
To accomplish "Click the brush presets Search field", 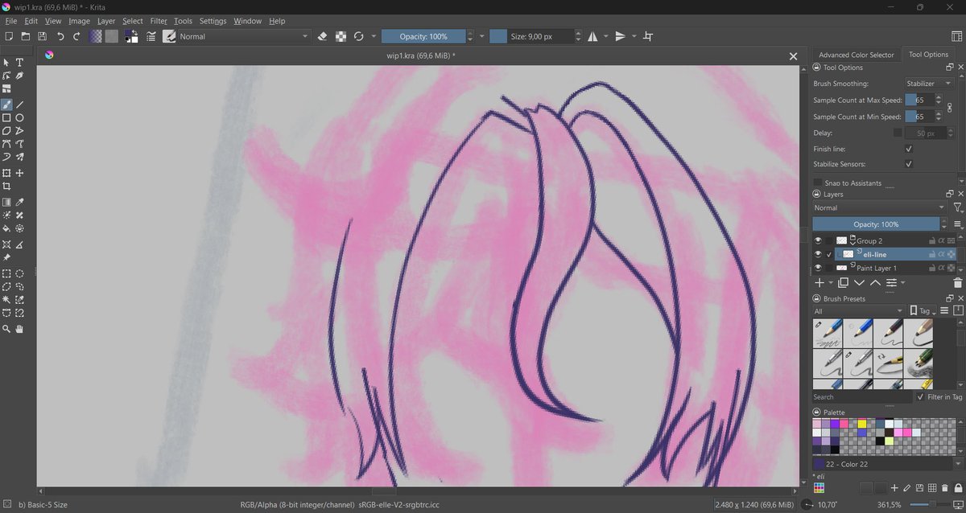I will (861, 396).
